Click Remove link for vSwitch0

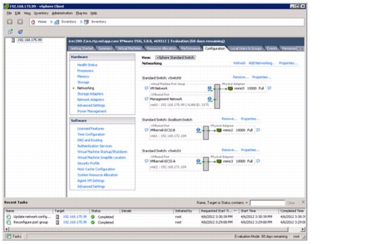240,77
